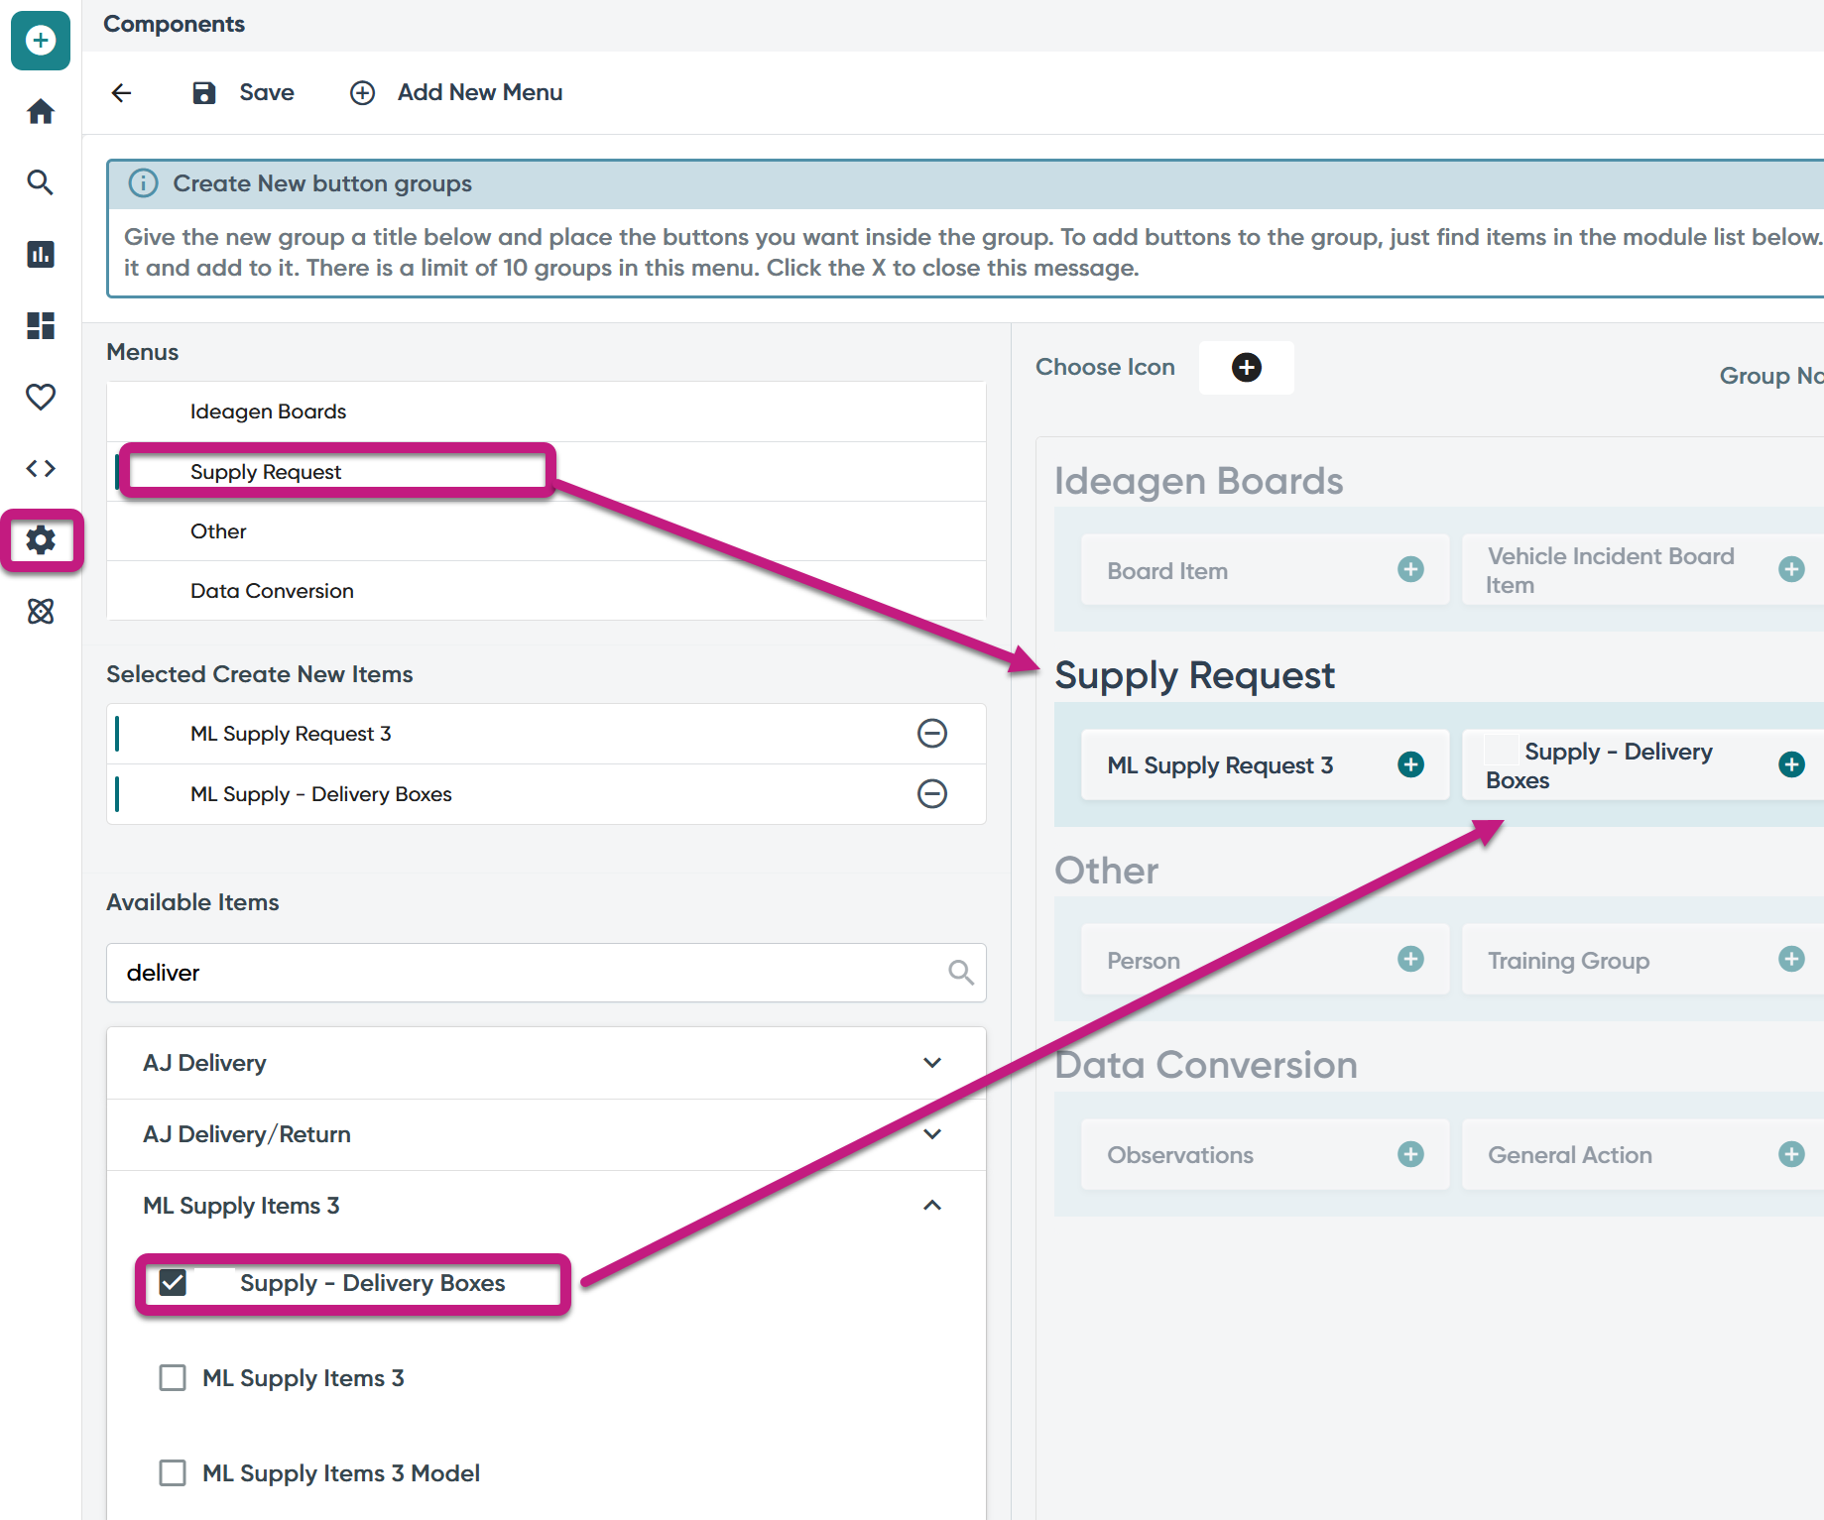Click the Data Conversion group heading
This screenshot has height=1520, width=1824.
click(x=1206, y=1065)
